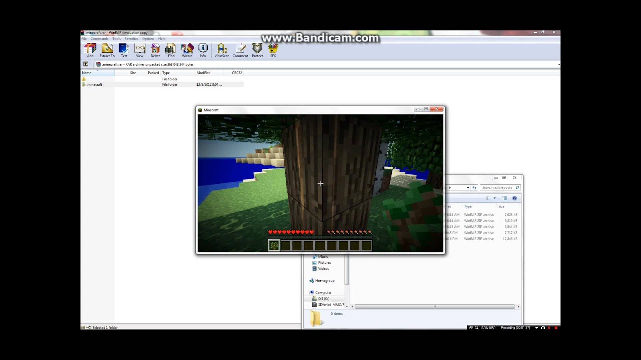Toggle the Explorer preview pane
This screenshot has width=641, height=360.
[x=504, y=198]
